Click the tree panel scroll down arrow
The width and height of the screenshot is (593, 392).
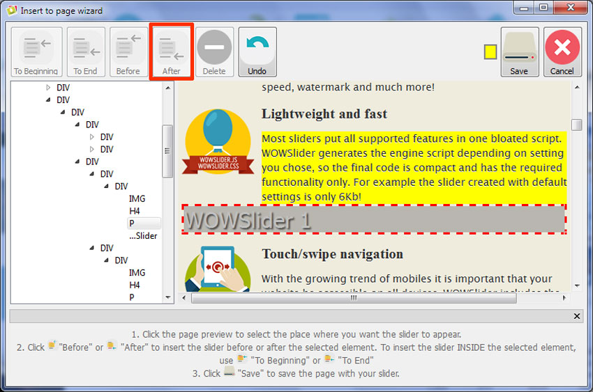(x=168, y=297)
